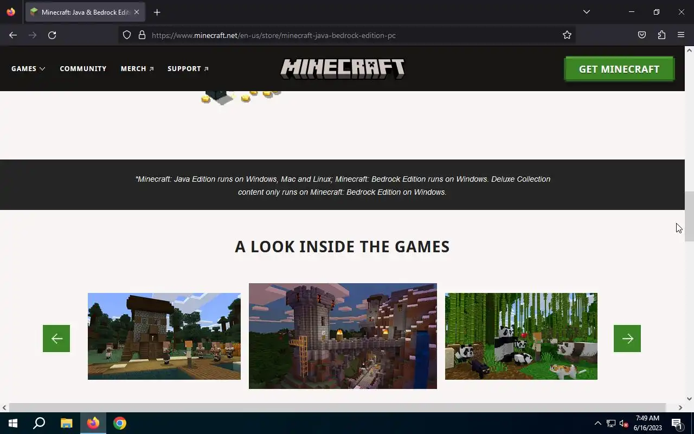The height and width of the screenshot is (434, 694).
Task: Click the Minecraft logo
Action: click(x=343, y=69)
